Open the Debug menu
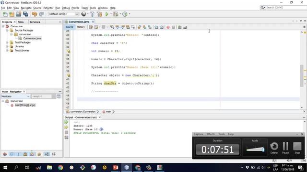 pyautogui.click(x=66, y=8)
